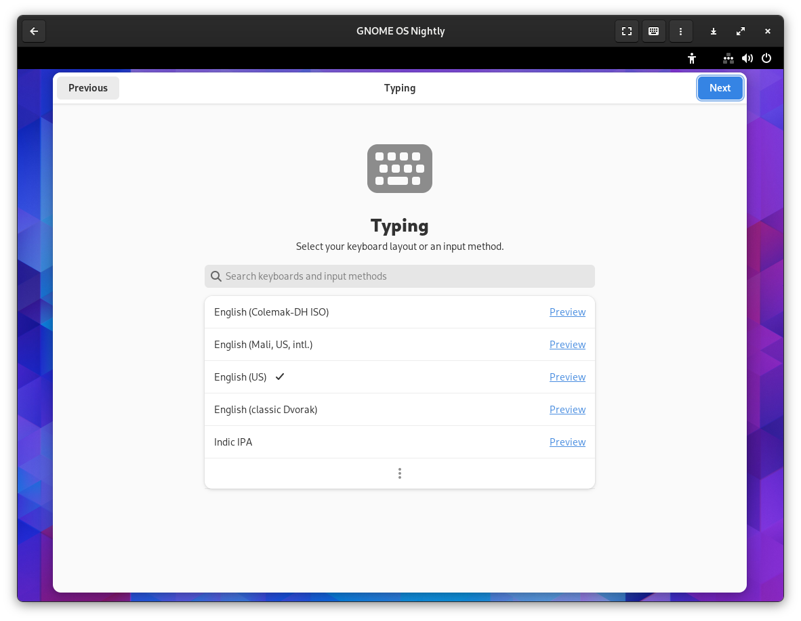Select the English (Colemak-DH ISO) layout
Image resolution: width=801 pixels, height=621 pixels.
(x=271, y=312)
